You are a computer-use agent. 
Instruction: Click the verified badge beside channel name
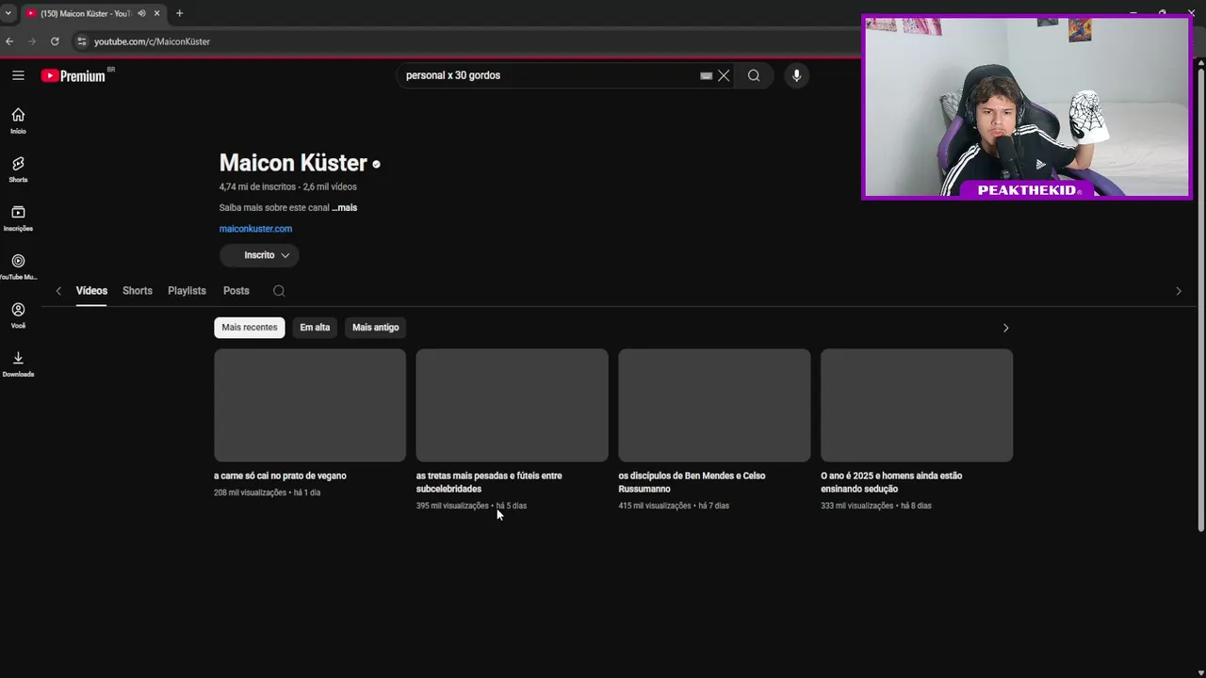pyautogui.click(x=376, y=164)
